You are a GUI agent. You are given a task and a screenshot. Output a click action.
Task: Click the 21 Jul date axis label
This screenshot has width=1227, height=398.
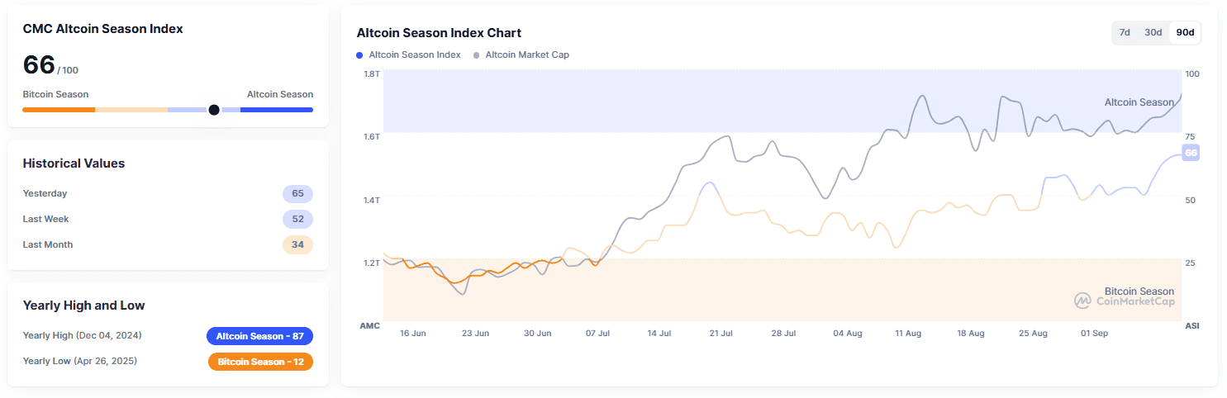tap(721, 334)
